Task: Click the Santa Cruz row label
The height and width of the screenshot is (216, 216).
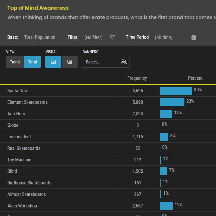Action: click(18, 91)
